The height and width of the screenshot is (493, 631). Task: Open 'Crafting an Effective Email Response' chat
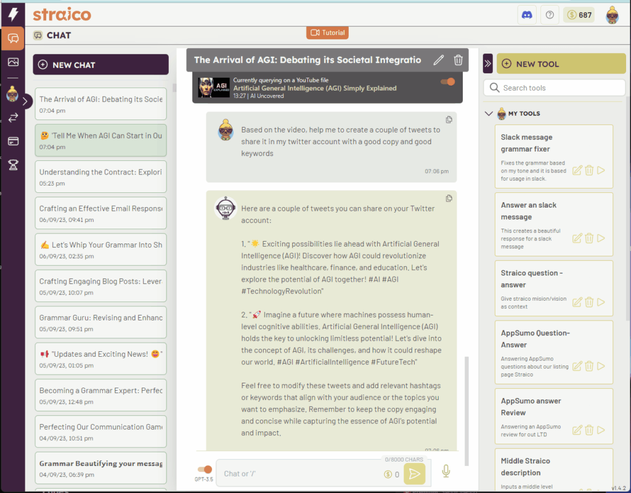click(x=100, y=213)
